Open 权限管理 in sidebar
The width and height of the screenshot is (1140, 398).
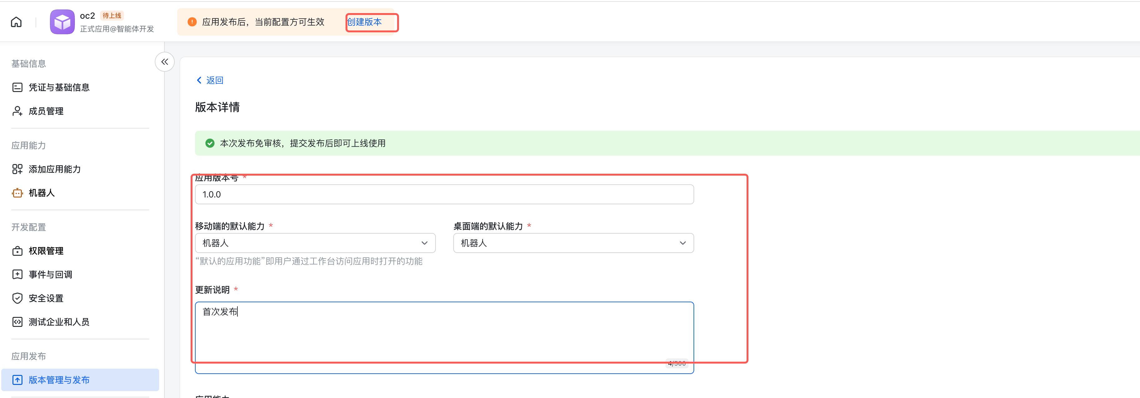click(46, 251)
